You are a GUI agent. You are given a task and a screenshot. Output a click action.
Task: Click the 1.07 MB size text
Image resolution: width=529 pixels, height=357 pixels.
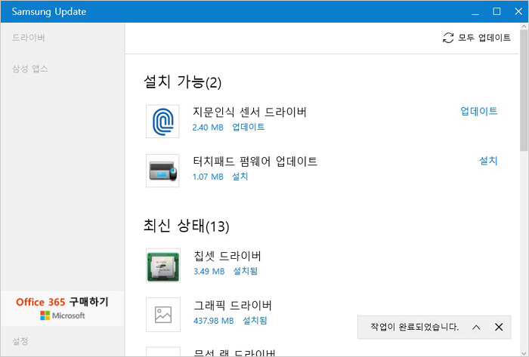point(208,177)
